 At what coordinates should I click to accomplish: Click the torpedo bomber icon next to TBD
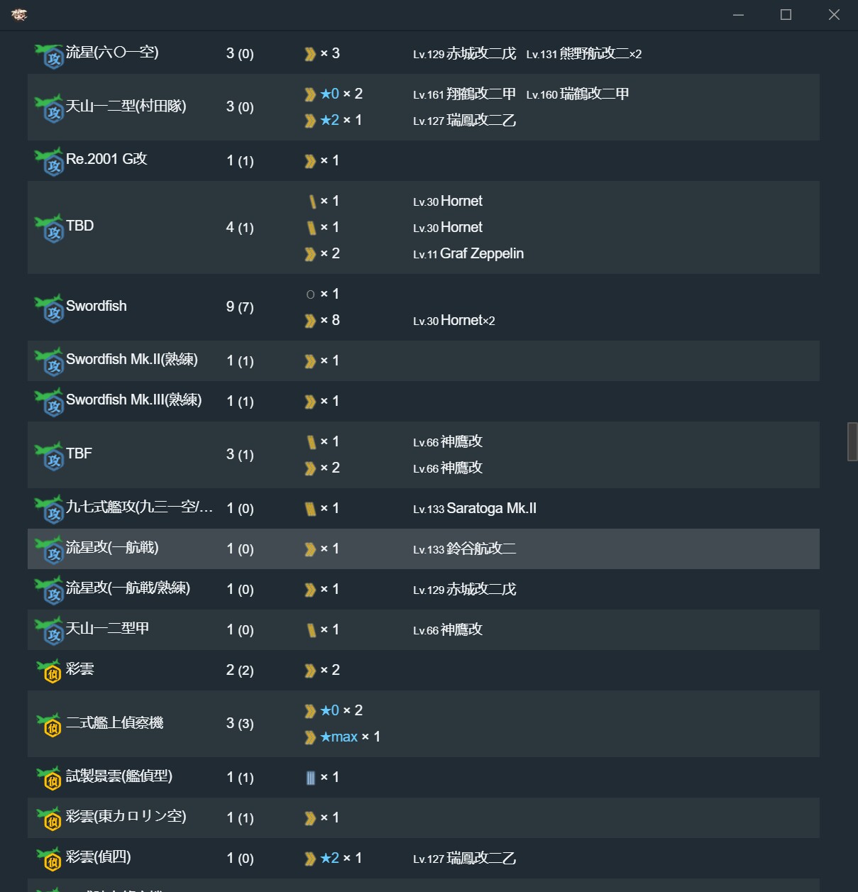pyautogui.click(x=50, y=228)
